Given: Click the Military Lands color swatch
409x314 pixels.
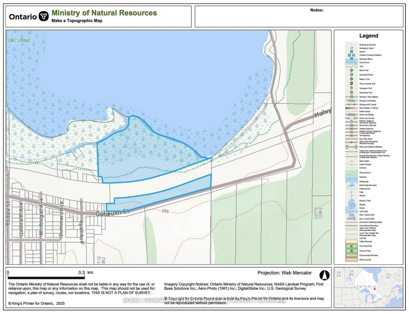Looking at the screenshot, I should pos(351,260).
